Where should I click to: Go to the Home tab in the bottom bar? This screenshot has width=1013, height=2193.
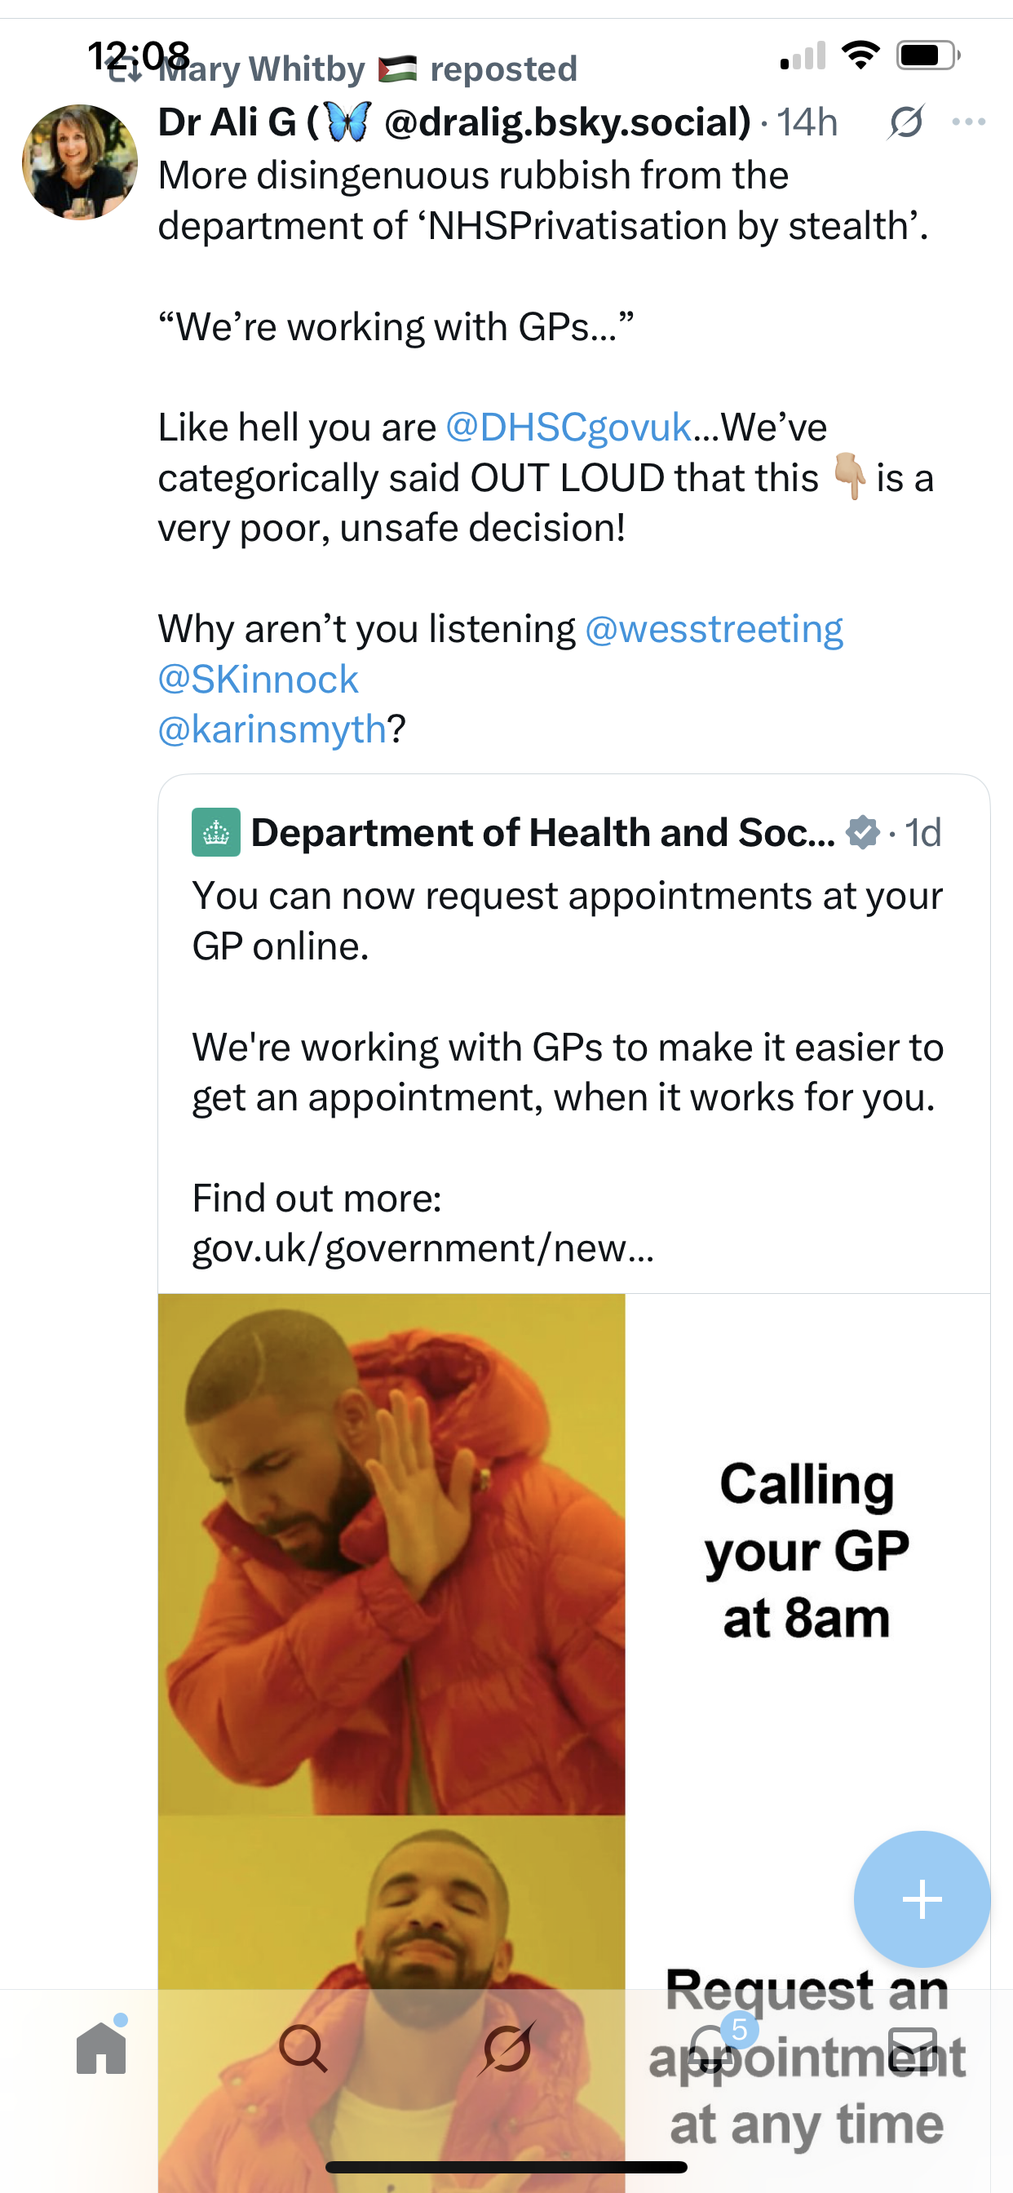click(101, 2049)
